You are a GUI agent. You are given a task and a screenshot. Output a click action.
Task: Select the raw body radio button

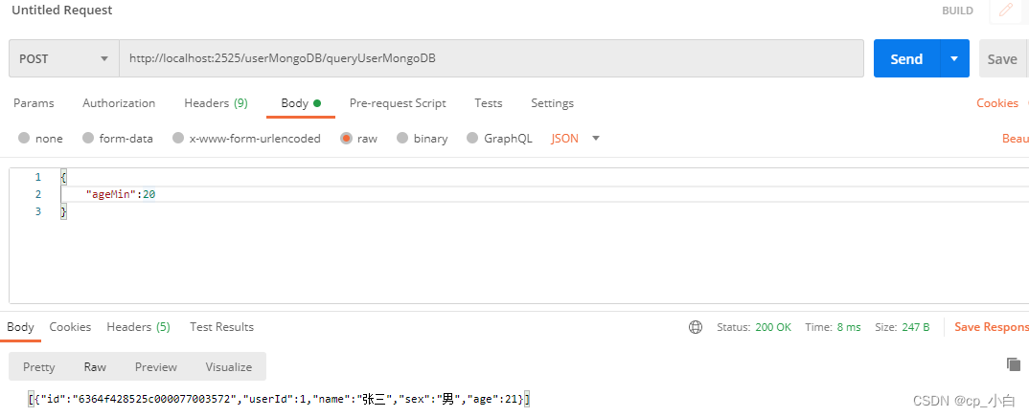(347, 138)
